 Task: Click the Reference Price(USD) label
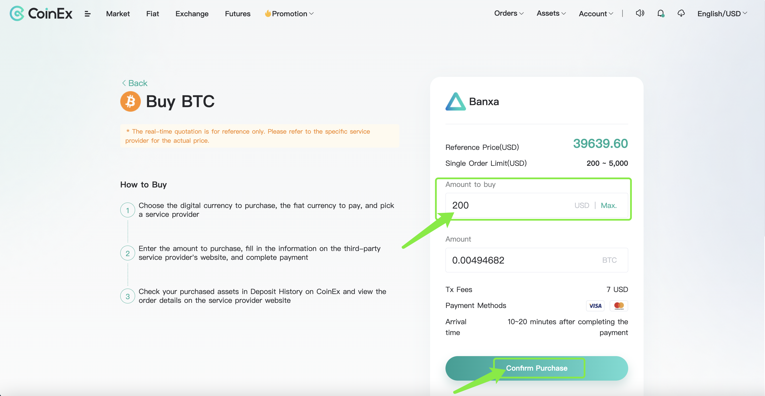[482, 147]
